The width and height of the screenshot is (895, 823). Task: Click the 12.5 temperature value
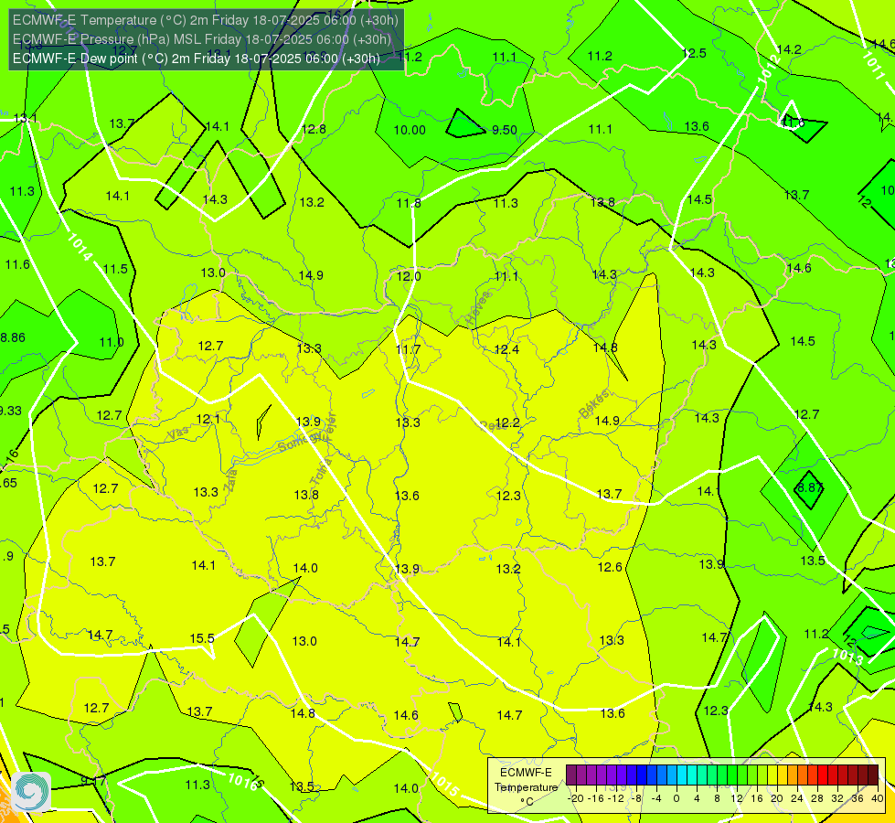click(x=695, y=53)
